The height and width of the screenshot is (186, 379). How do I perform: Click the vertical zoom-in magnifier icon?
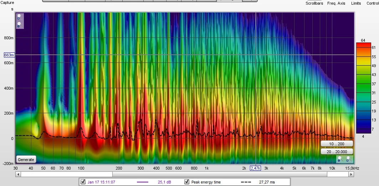[x=19, y=17]
